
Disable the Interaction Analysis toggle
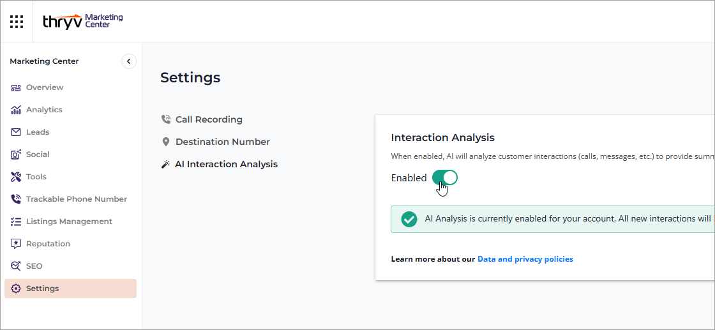tap(445, 178)
